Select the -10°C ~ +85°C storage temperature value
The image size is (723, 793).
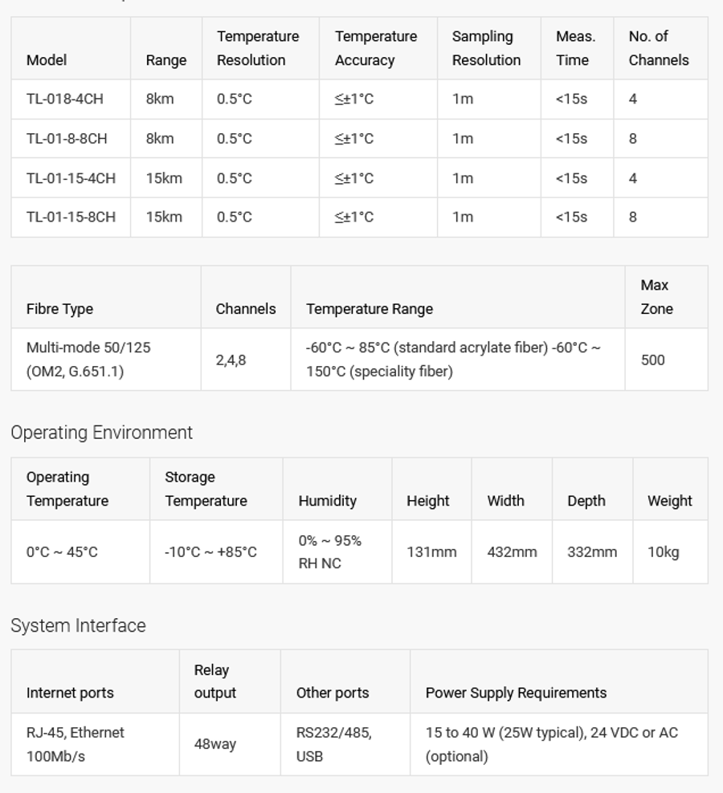(210, 552)
